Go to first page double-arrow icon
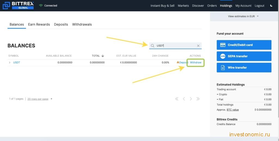This screenshot has width=279, height=141. 177,99
